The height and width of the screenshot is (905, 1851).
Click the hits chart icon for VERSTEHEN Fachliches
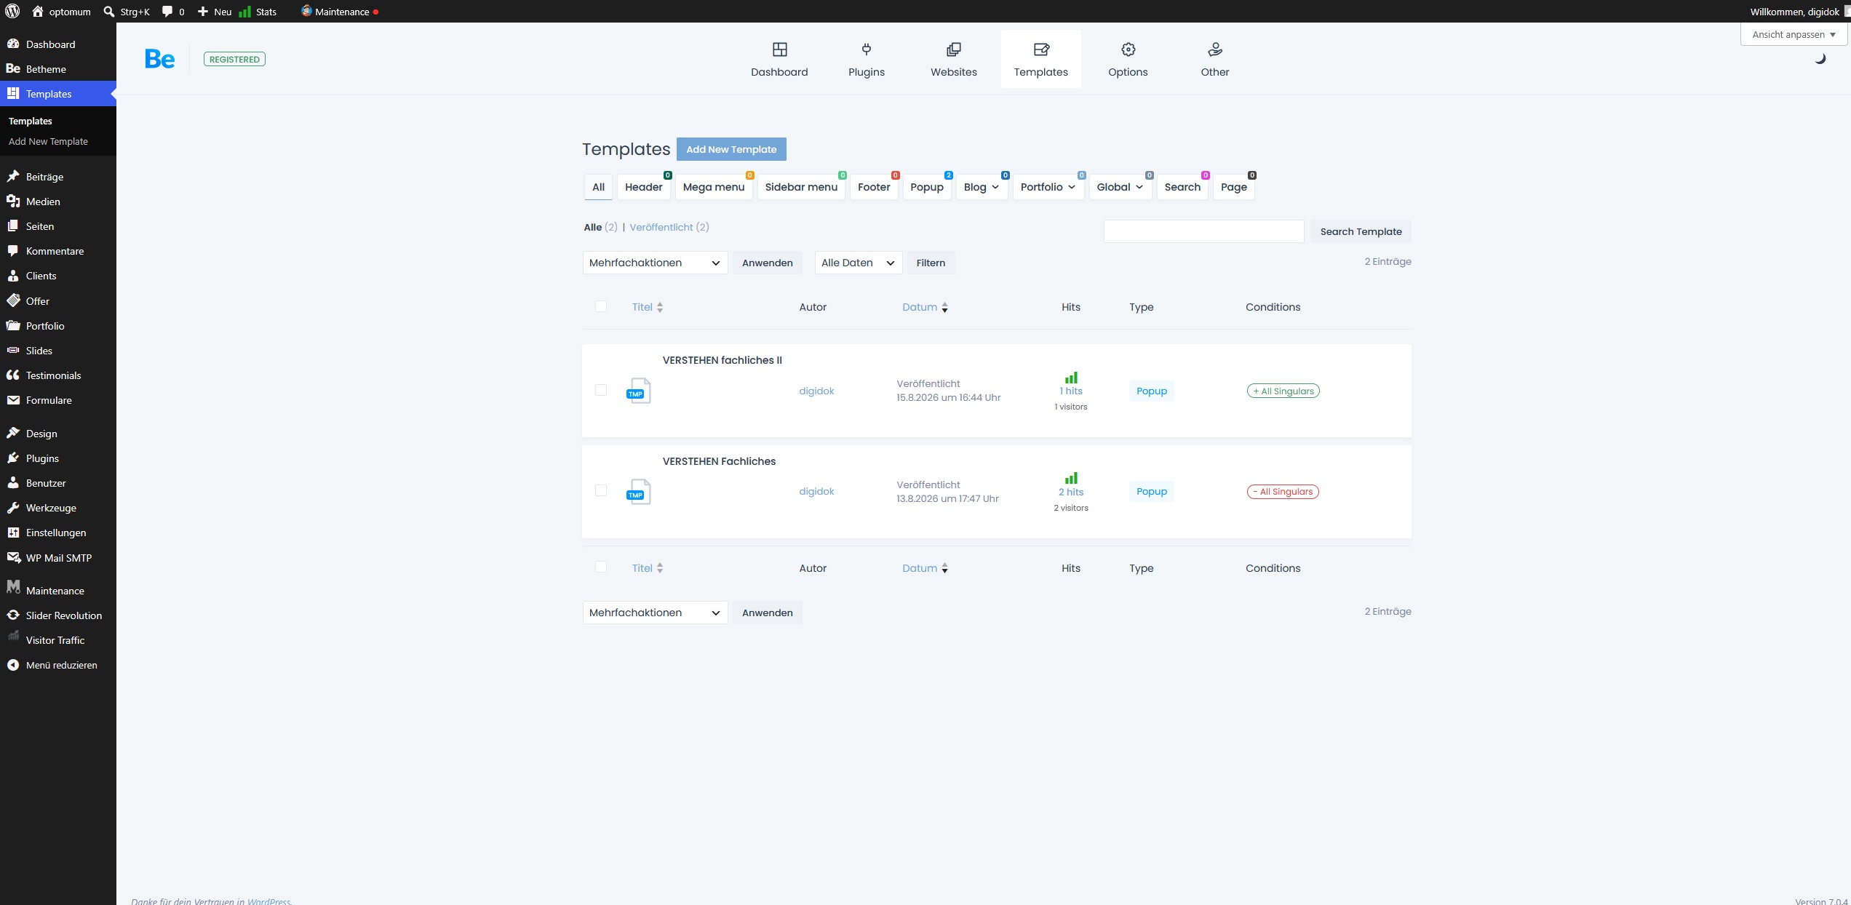1071,478
